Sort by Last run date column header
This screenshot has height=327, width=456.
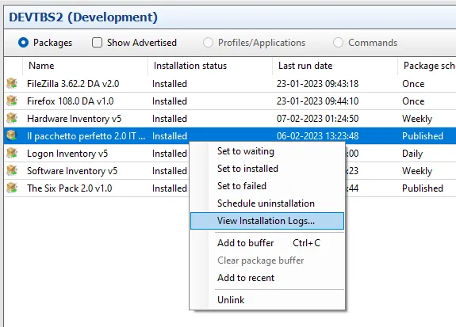pyautogui.click(x=335, y=66)
